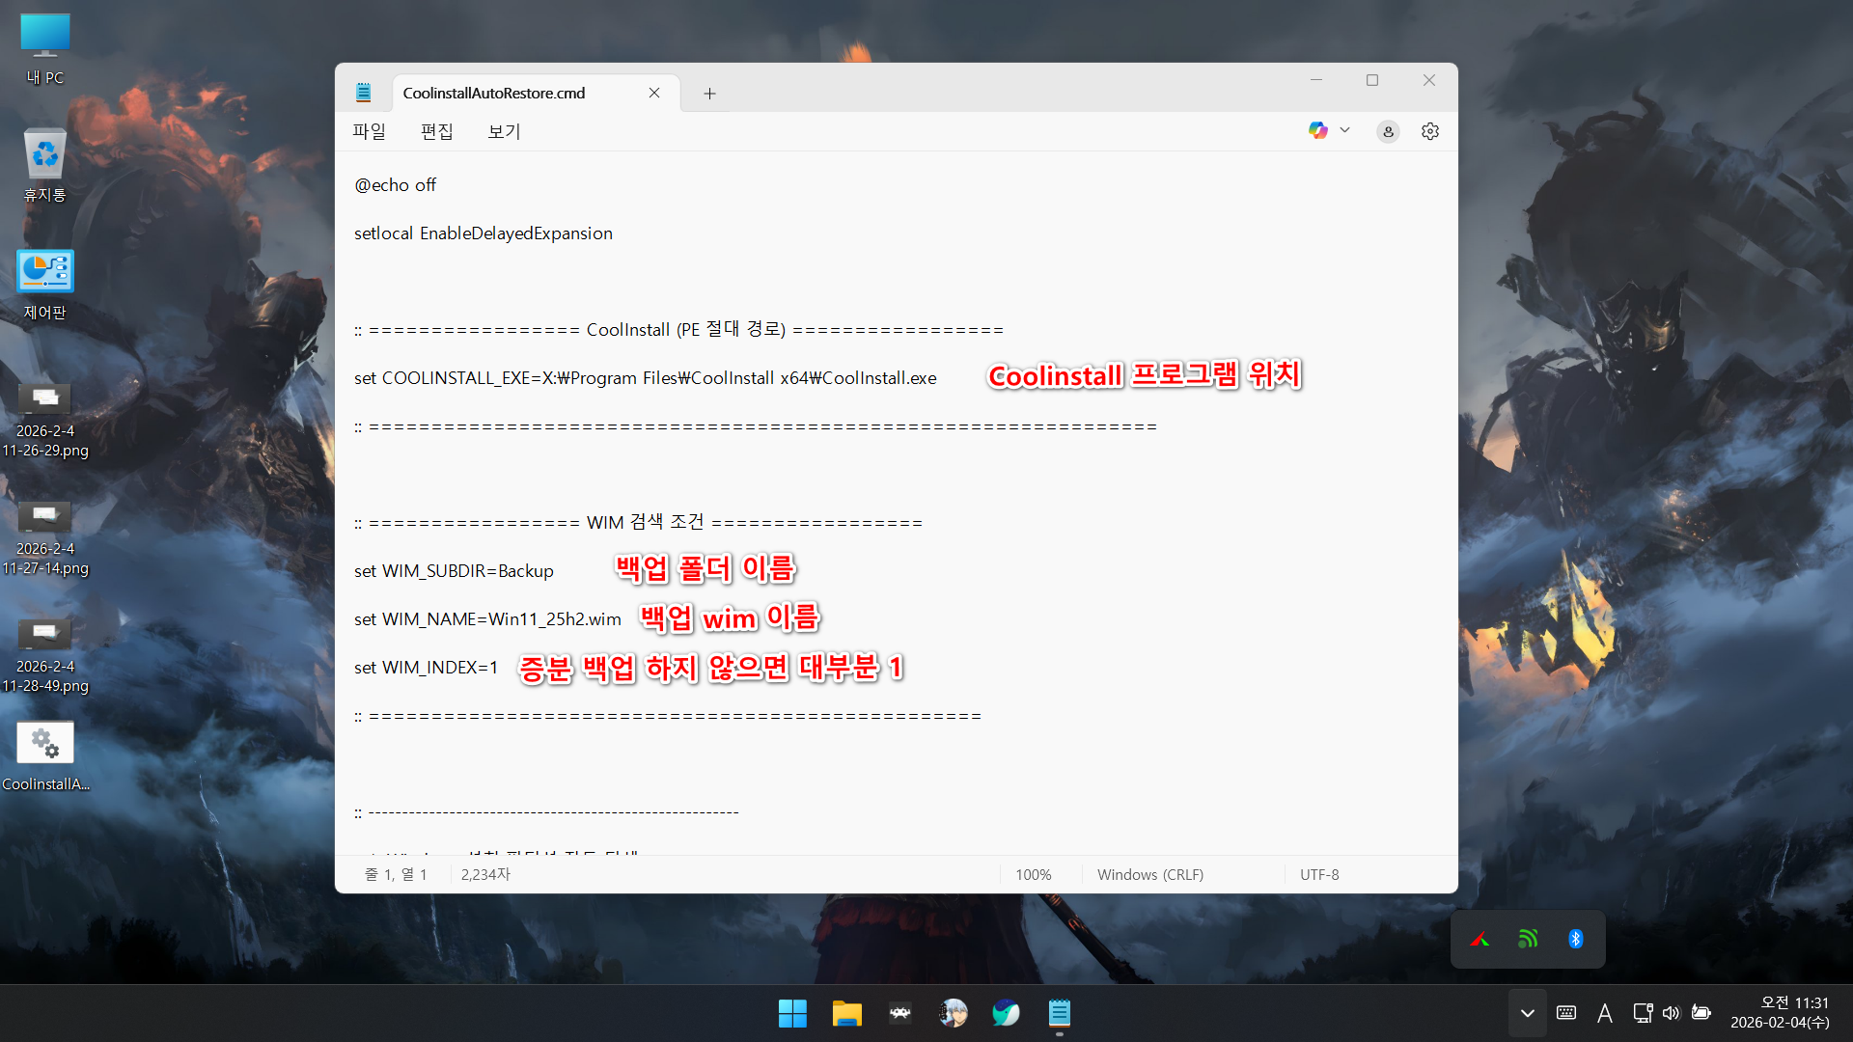Image resolution: width=1853 pixels, height=1042 pixels.
Task: Open the volume speaker tray icon
Action: 1671,1013
